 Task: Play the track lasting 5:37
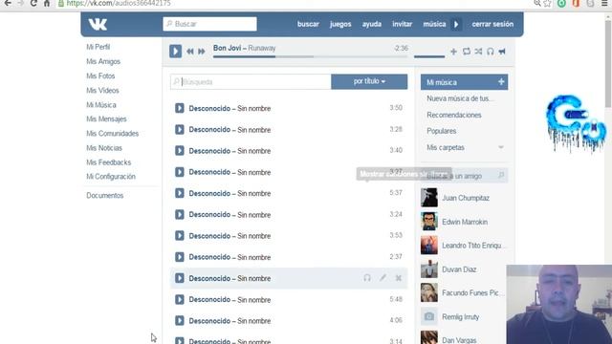180,193
